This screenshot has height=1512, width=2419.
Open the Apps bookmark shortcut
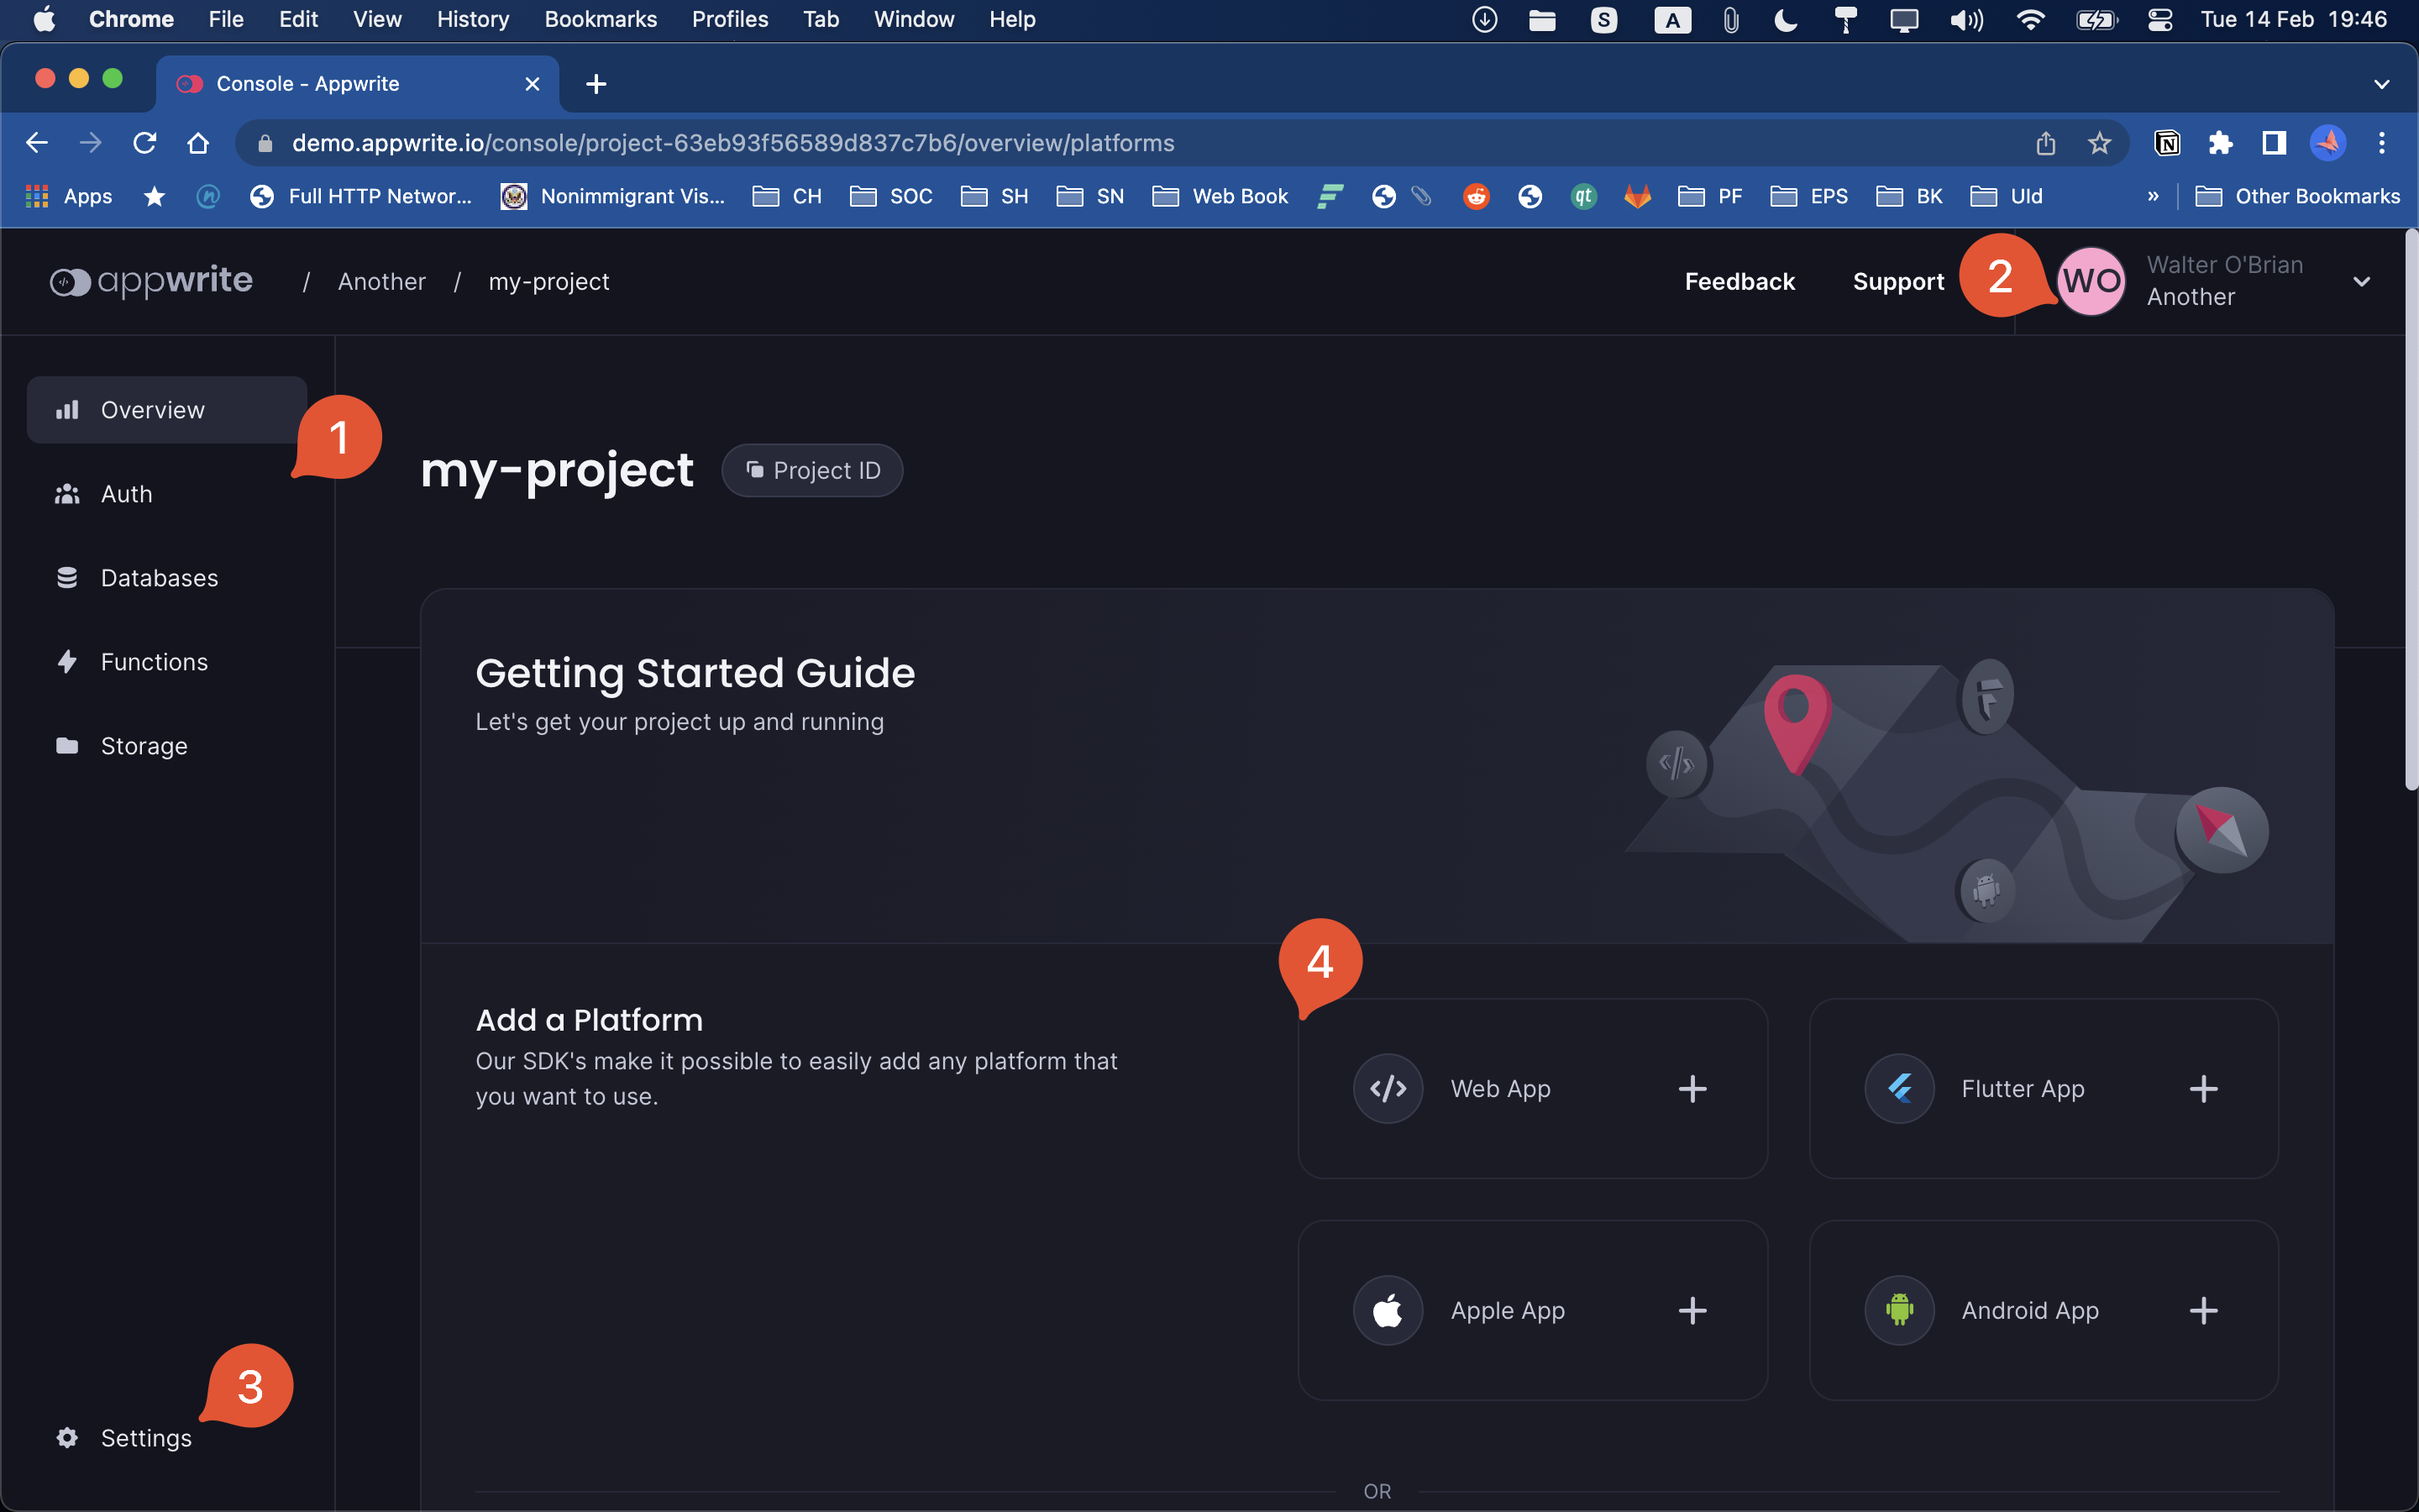pyautogui.click(x=68, y=196)
